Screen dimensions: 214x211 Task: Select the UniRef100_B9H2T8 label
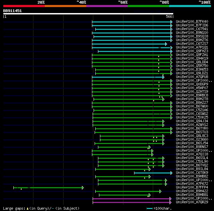click(x=192, y=99)
